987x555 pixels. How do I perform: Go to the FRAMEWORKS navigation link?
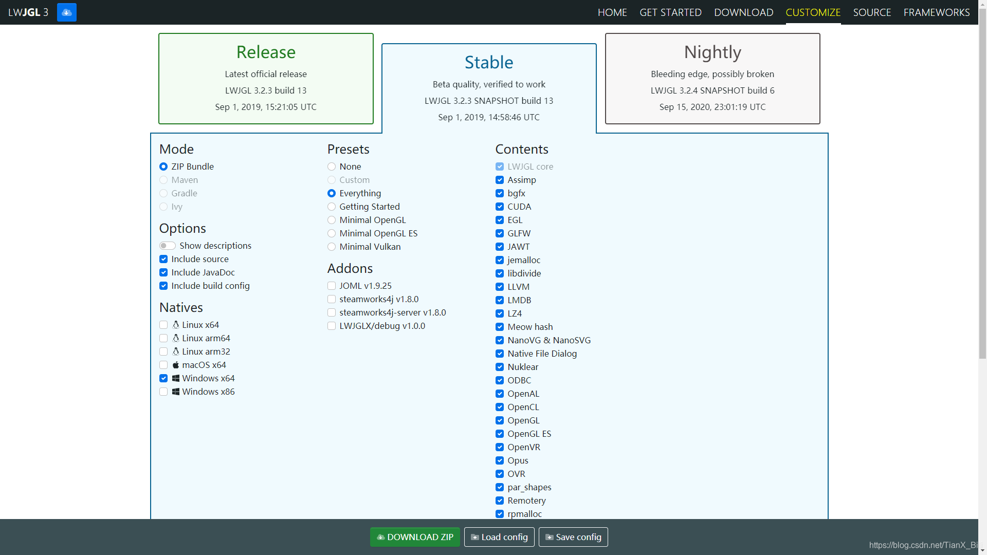936,12
